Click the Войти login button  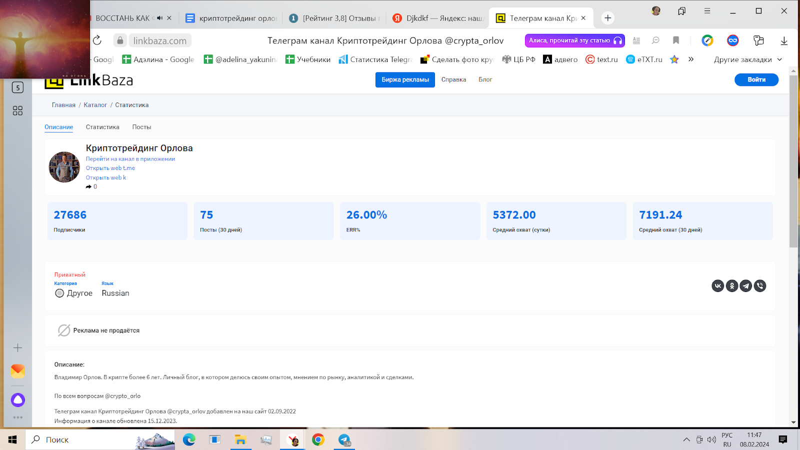756,79
